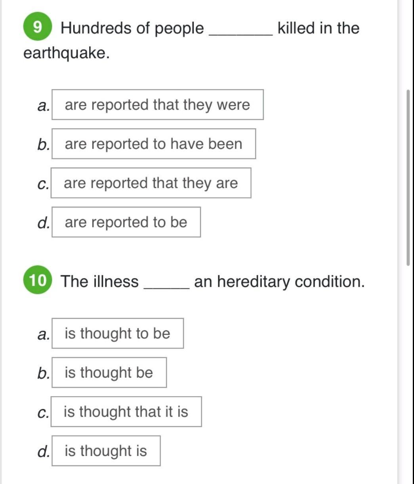This screenshot has height=484, width=414.
Task: Choose option 'are reported to have been'
Action: tap(153, 144)
